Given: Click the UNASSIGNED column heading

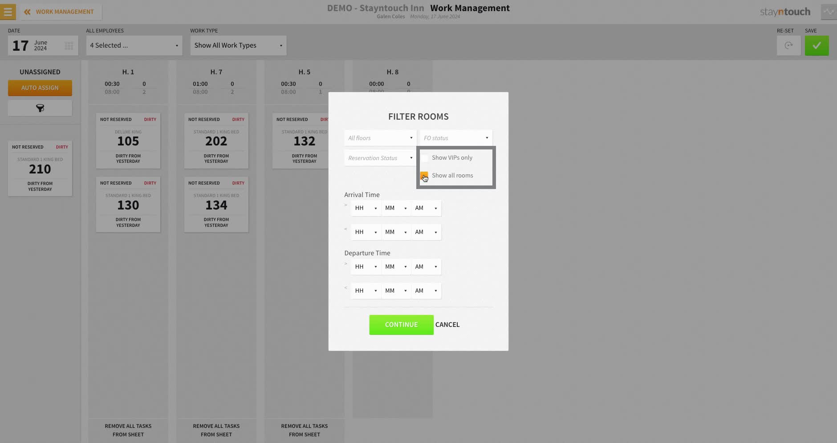Looking at the screenshot, I should [x=40, y=72].
